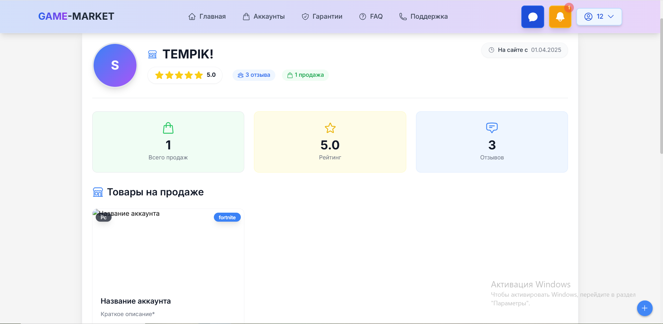Click the Отзывов label
The image size is (663, 324).
[492, 157]
